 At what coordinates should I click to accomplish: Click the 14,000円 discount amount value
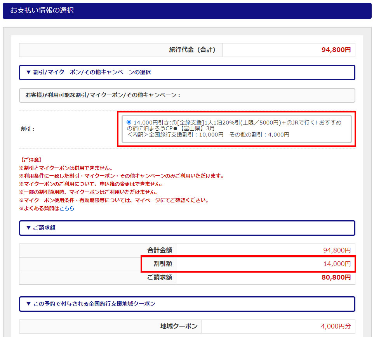[337, 264]
